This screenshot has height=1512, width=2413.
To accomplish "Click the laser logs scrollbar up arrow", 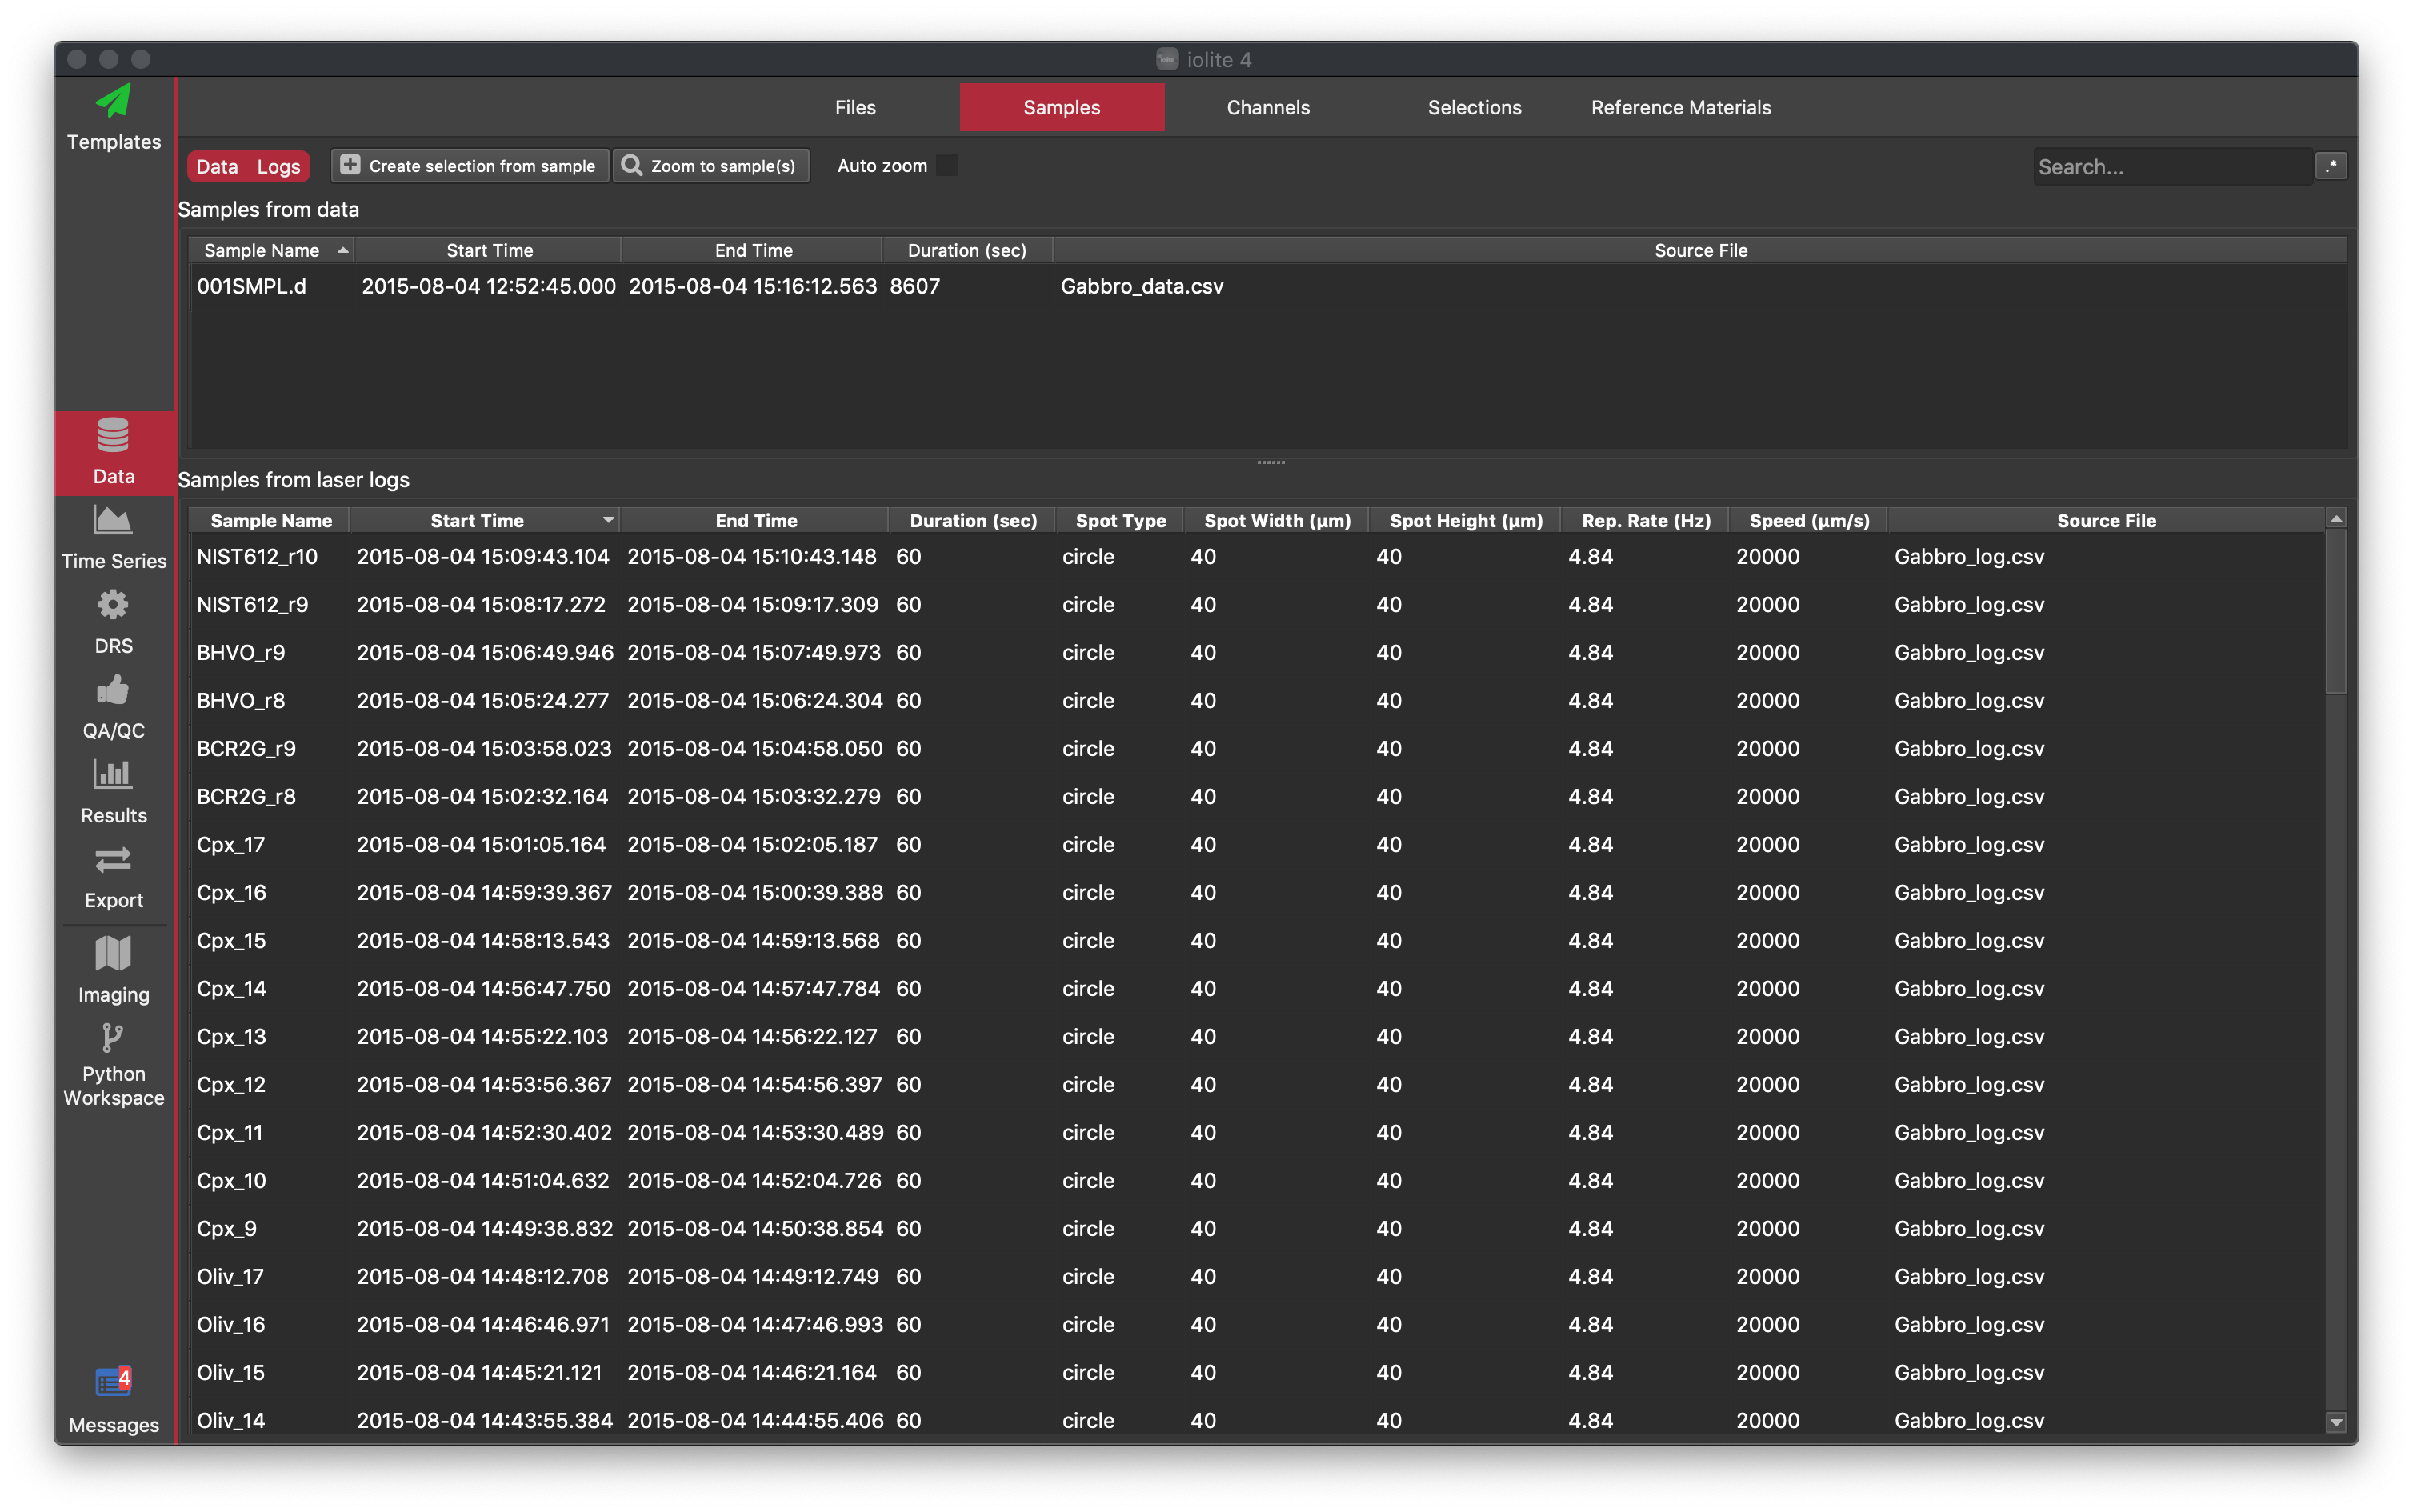I will pos(2336,518).
